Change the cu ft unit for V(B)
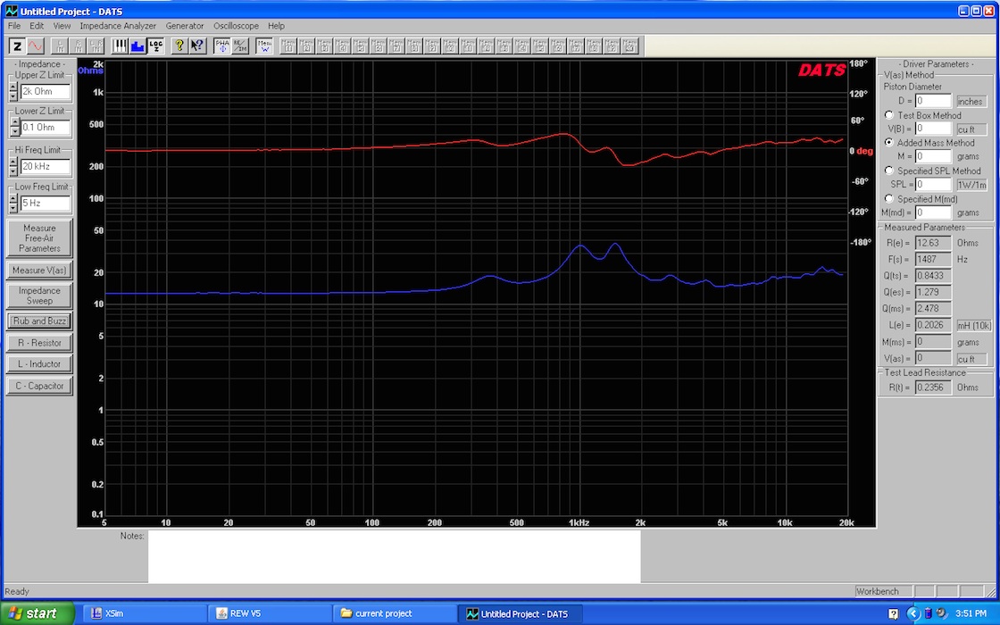 point(971,129)
